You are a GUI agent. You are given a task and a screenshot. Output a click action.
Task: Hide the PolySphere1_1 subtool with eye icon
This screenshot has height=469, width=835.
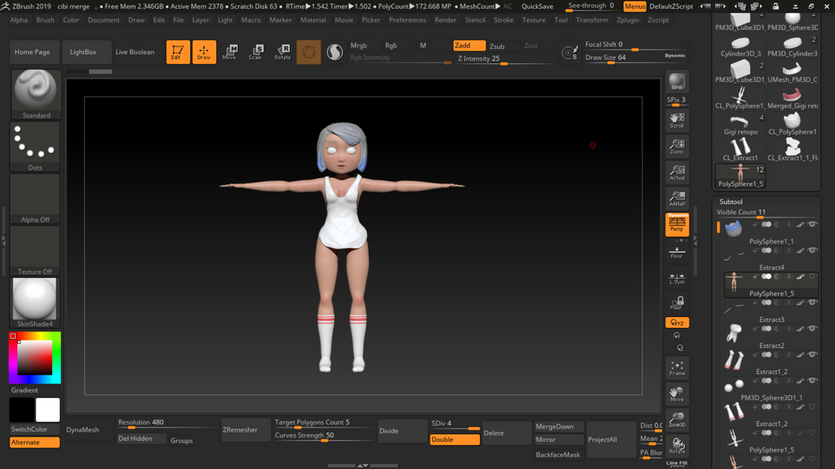(x=813, y=224)
